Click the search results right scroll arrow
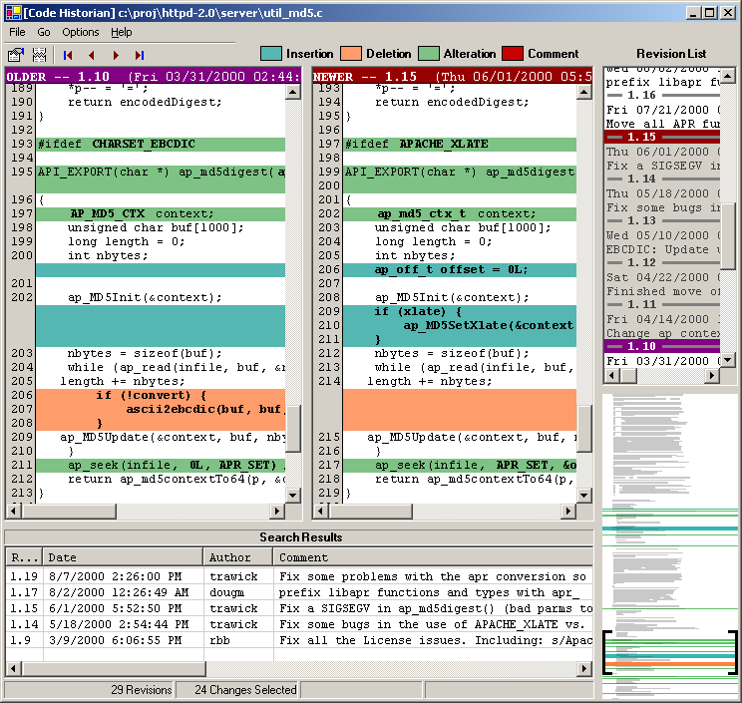This screenshot has width=742, height=703. 584,668
